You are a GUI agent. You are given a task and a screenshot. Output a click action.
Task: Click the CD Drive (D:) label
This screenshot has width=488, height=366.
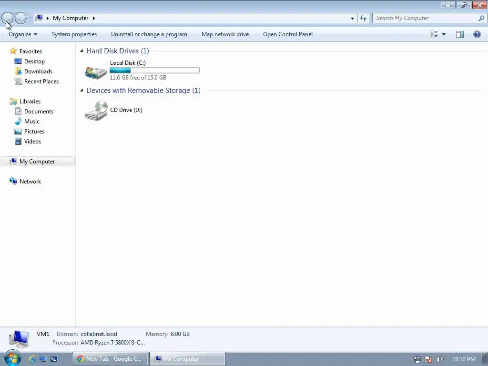point(126,110)
